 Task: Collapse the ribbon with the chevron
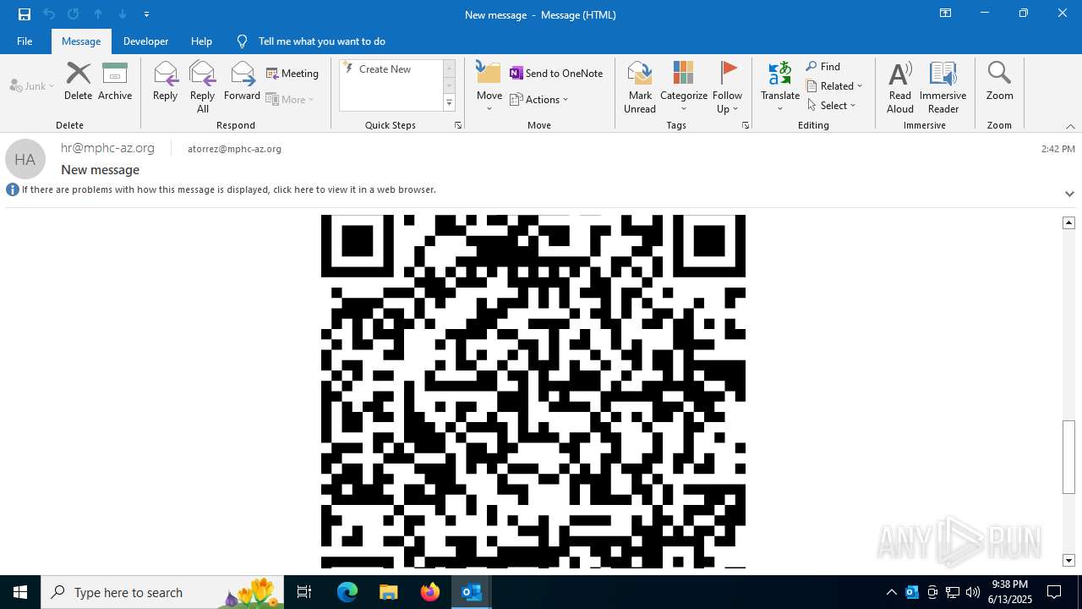1070,126
